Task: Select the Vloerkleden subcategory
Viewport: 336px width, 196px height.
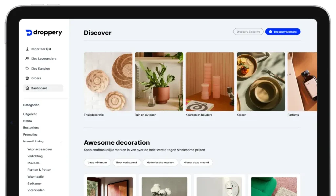Action: pyautogui.click(x=36, y=190)
